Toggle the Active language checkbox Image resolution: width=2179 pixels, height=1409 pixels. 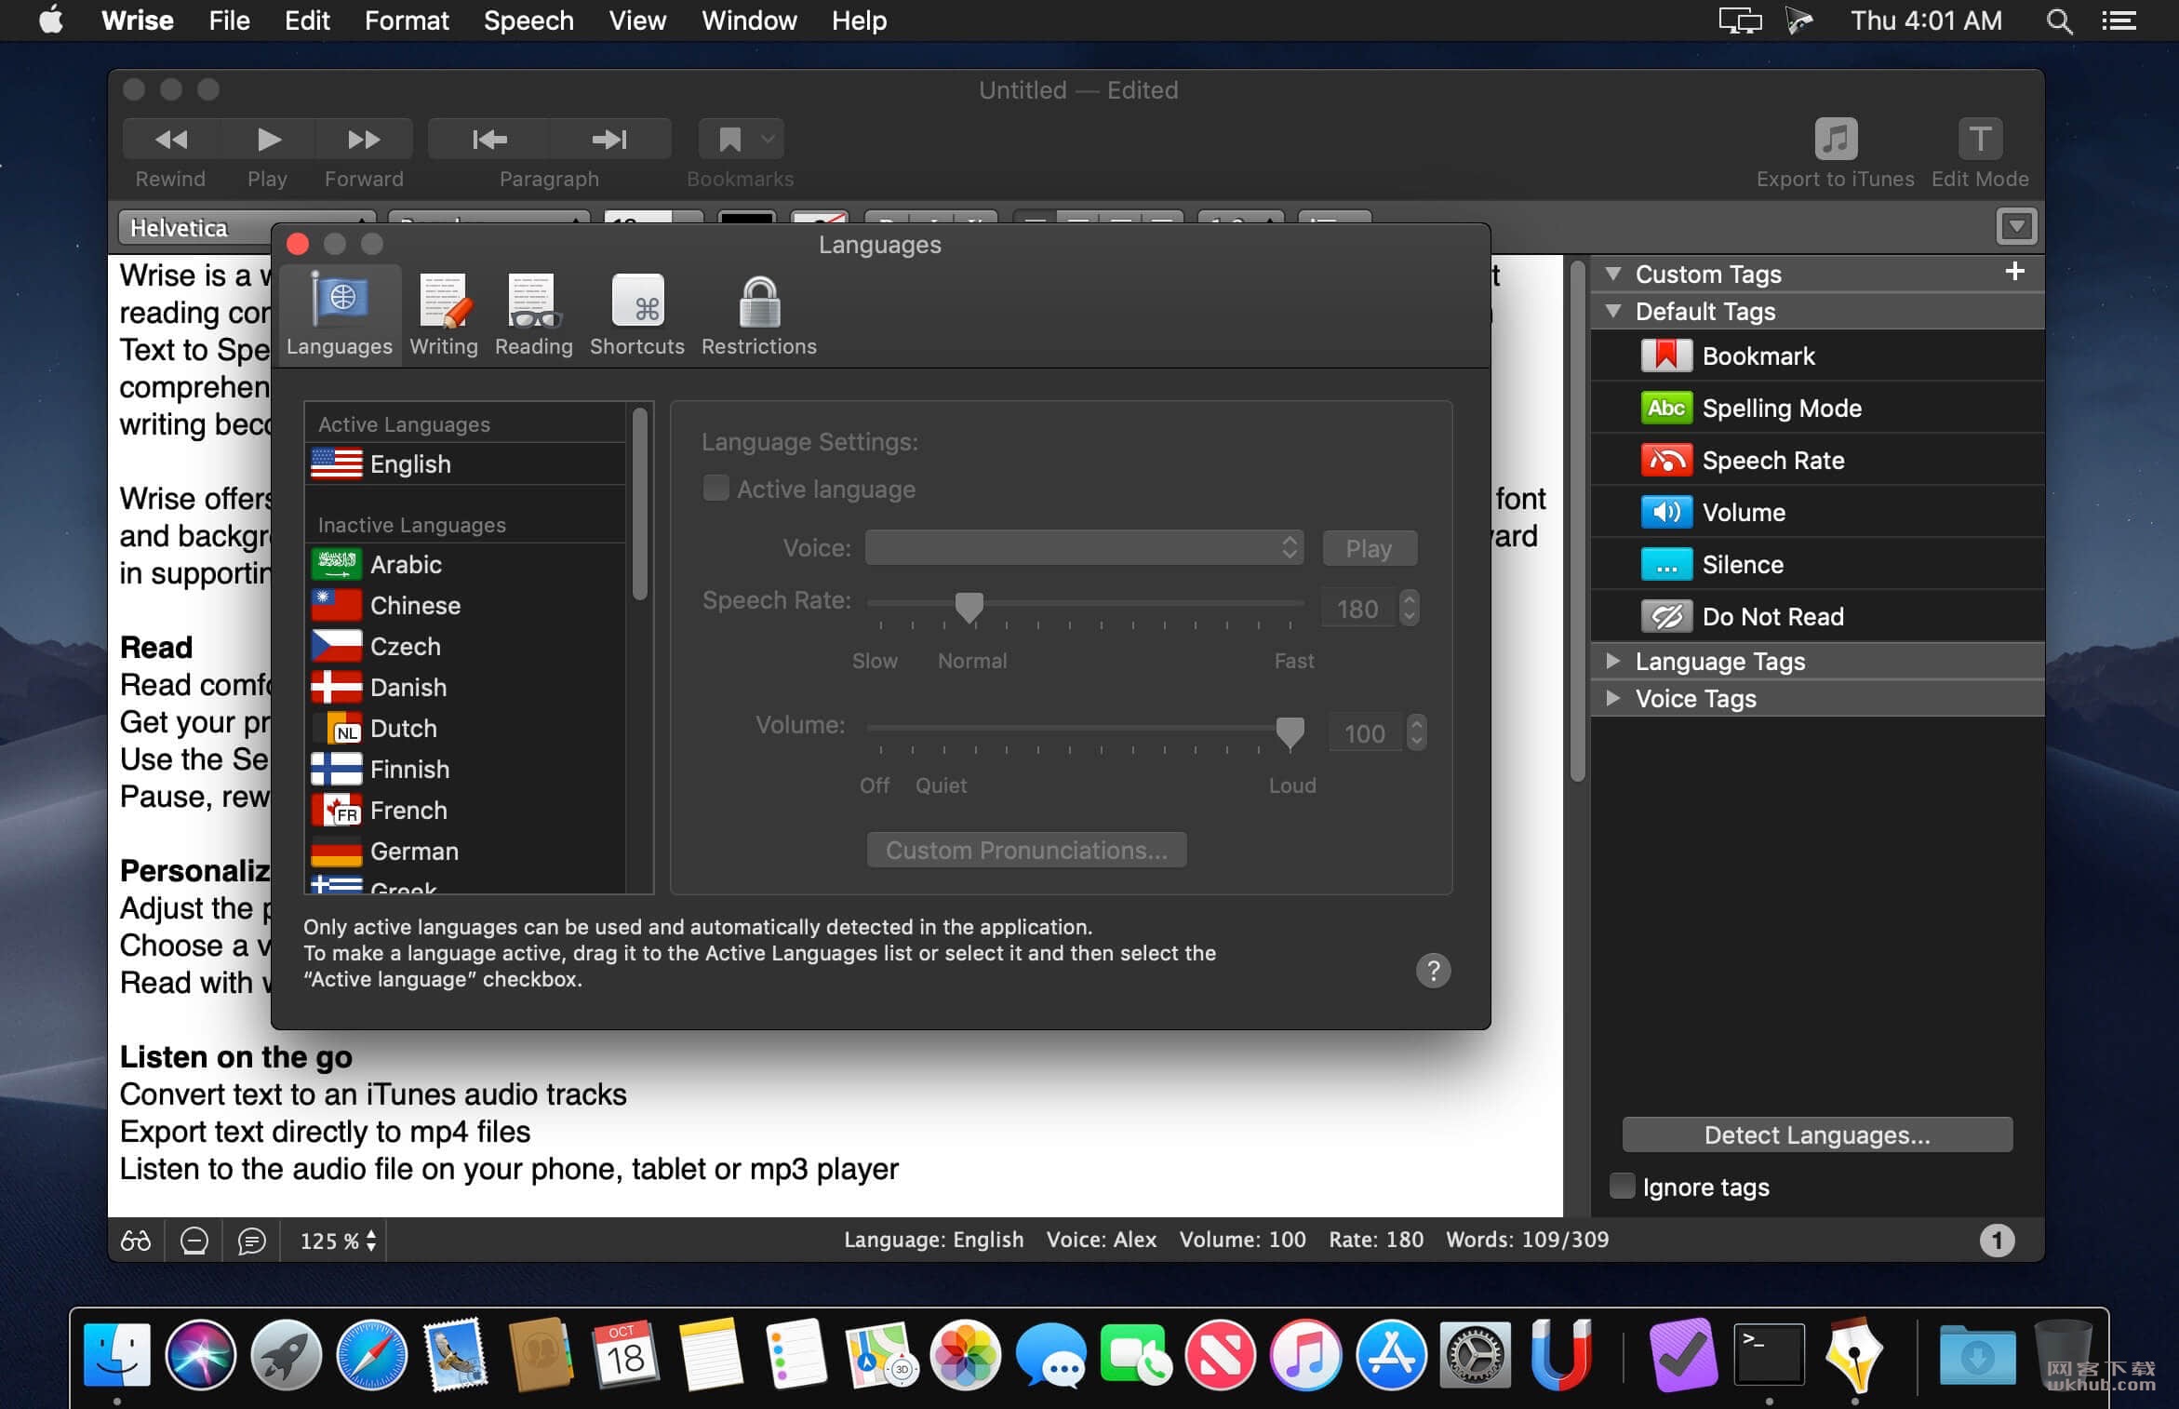[715, 489]
